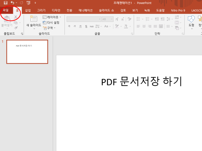Click the Decrease Font Size icon
Viewport: 202px width, 151px height.
tap(122, 19)
